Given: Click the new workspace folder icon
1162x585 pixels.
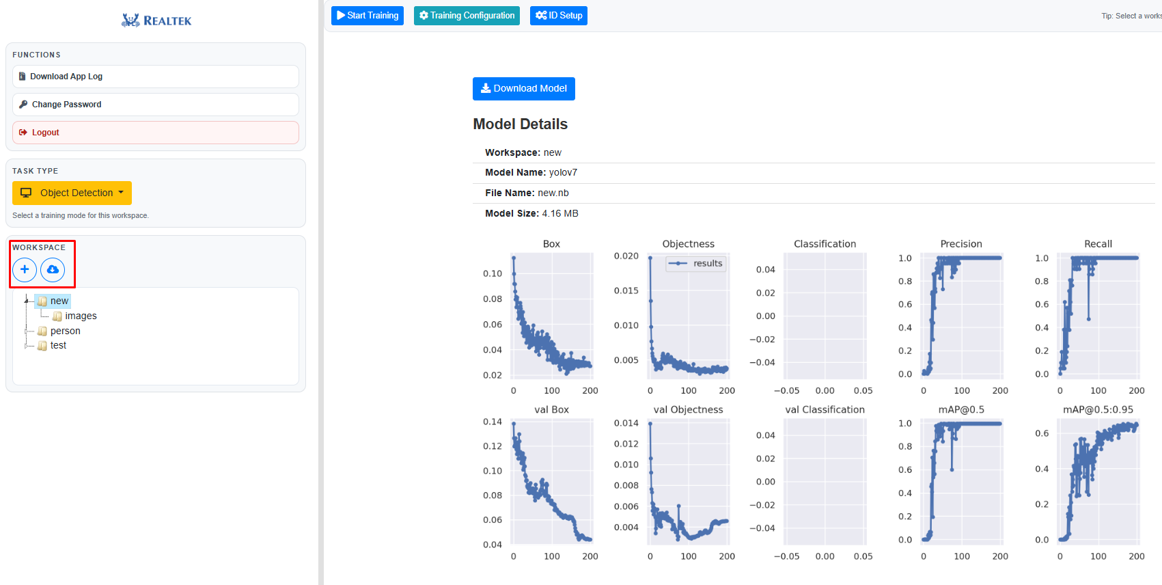Looking at the screenshot, I should point(42,301).
